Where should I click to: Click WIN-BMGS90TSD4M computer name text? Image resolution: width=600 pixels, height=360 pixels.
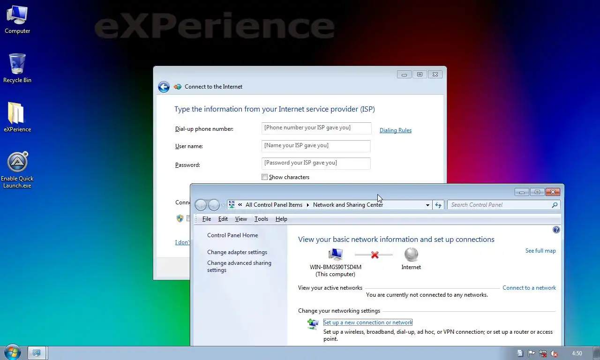point(336,267)
